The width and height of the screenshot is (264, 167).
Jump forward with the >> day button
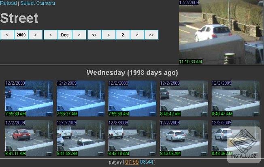coord(151,35)
